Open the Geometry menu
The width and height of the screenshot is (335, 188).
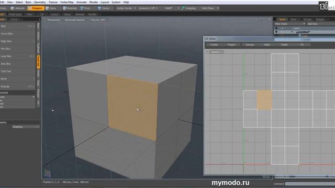40,2
